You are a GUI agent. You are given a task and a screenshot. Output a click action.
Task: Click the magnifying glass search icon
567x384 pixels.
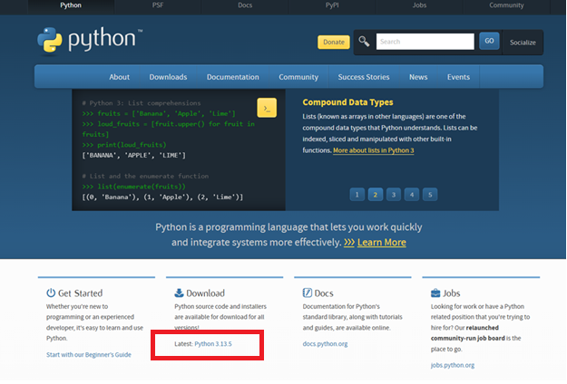364,42
